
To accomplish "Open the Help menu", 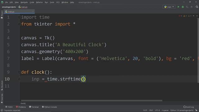I will pyautogui.click(x=72, y=2).
